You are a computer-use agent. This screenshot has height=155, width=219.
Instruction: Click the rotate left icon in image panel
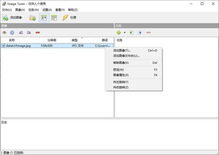(x=21, y=33)
